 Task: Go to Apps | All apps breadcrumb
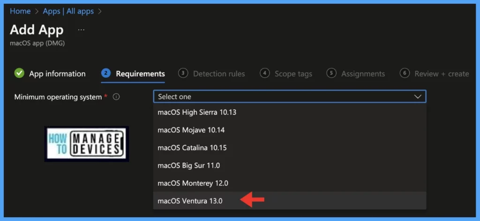point(68,11)
